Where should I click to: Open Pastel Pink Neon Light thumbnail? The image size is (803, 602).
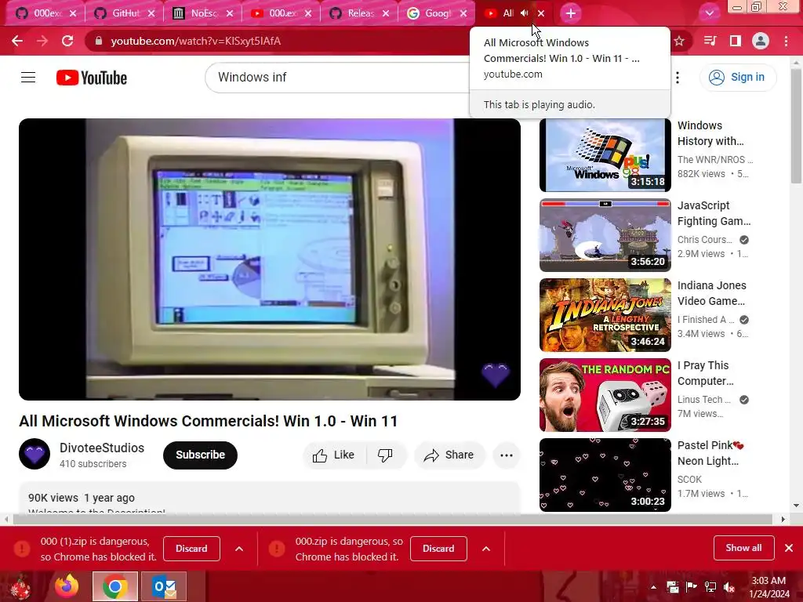point(605,474)
